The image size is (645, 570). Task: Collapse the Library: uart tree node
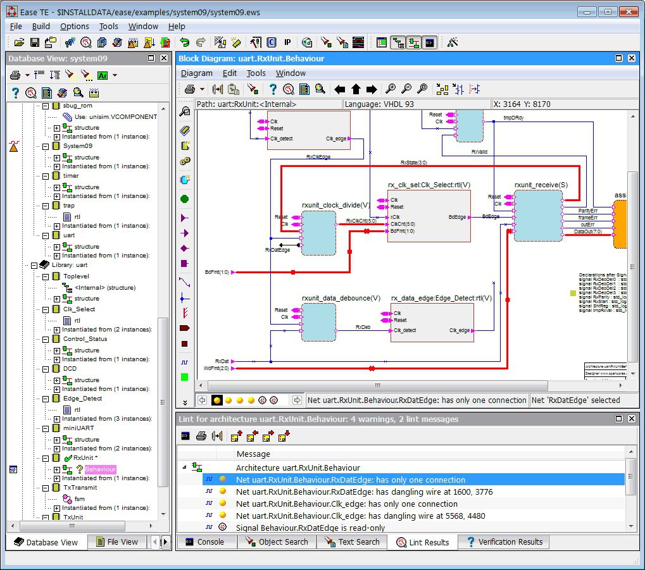[x=34, y=265]
